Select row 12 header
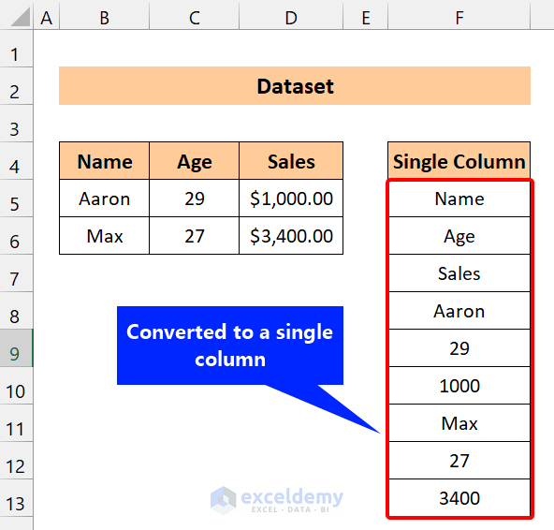This screenshot has width=554, height=530. 16,461
